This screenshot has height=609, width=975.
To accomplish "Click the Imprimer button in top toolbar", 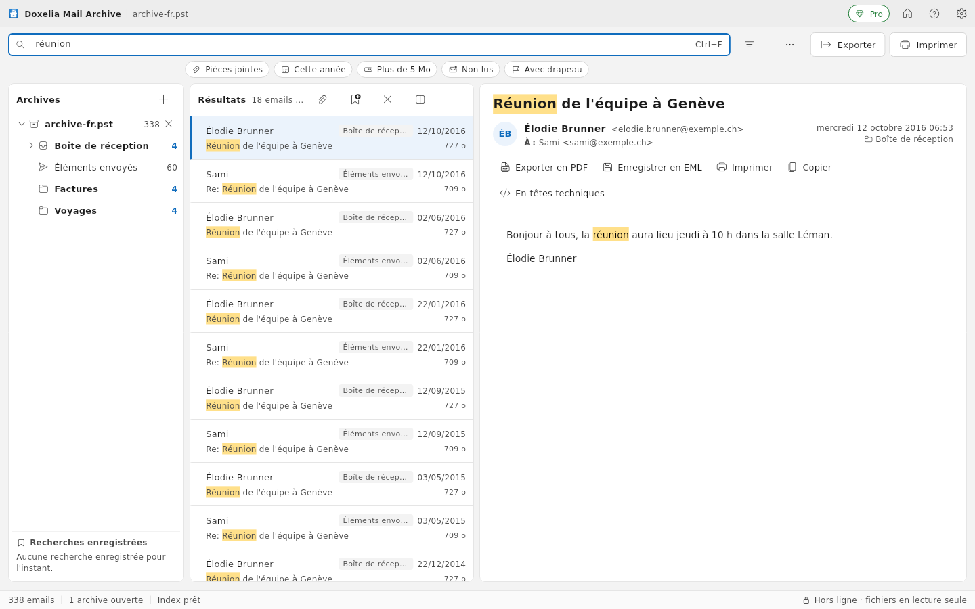I will pyautogui.click(x=928, y=45).
